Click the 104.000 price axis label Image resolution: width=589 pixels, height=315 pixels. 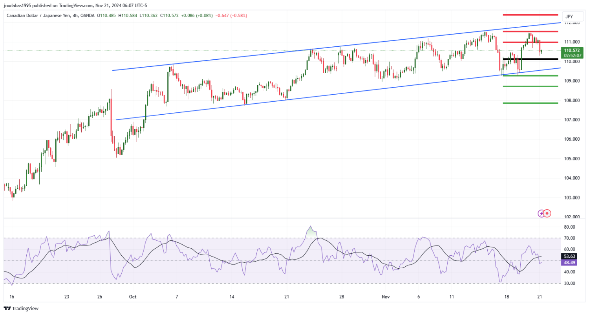coord(572,178)
